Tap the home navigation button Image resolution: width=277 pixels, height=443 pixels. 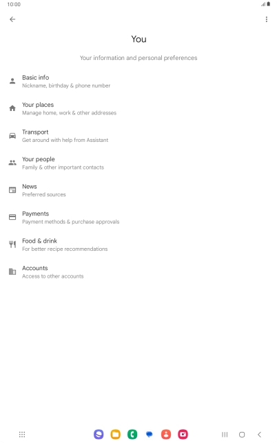pos(242,434)
